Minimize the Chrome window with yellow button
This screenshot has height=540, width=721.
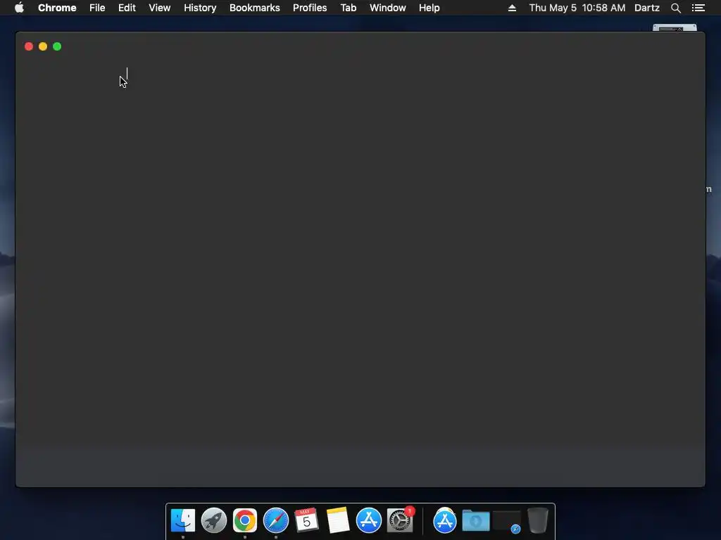43,46
